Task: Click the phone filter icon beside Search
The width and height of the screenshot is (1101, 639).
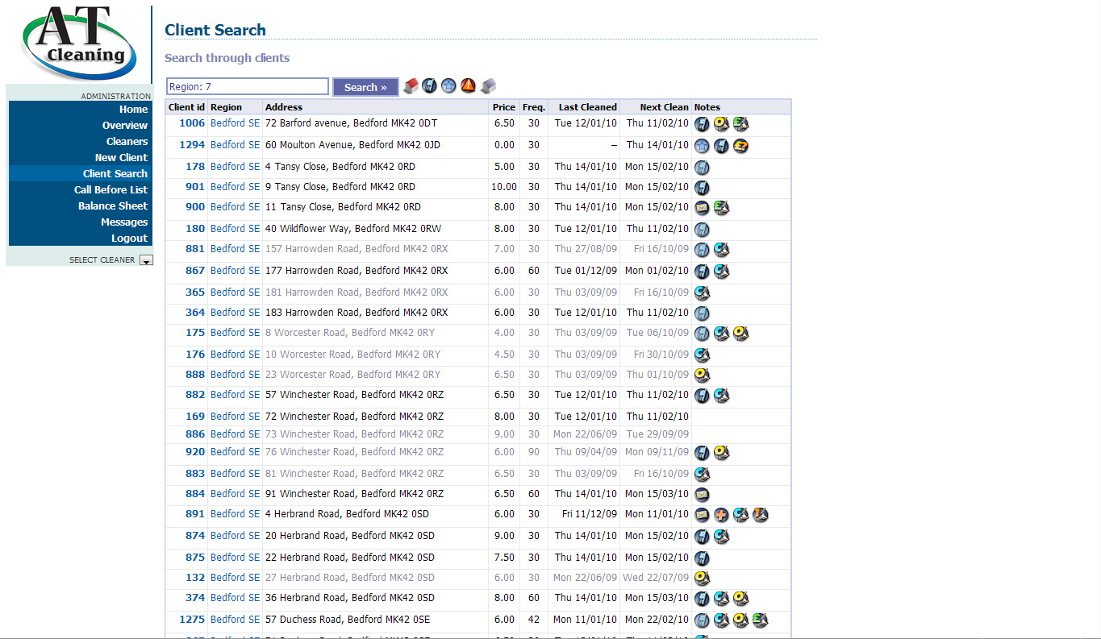Action: point(430,86)
